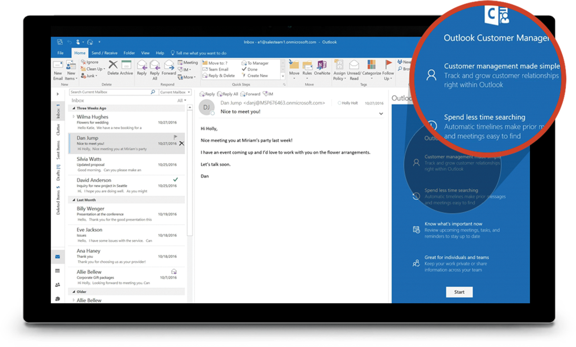The width and height of the screenshot is (576, 347).
Task: Click Reply All above the message
Action: point(228,94)
